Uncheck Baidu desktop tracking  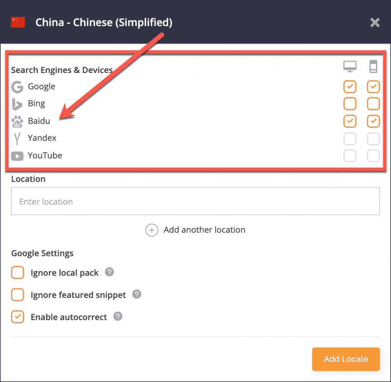point(350,121)
